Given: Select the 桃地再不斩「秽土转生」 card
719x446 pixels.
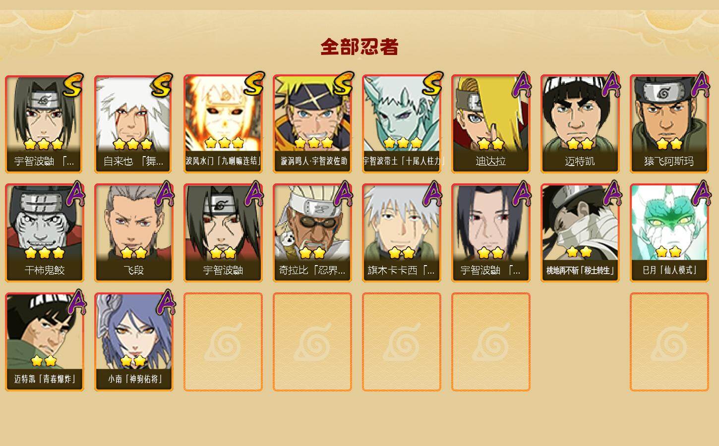Looking at the screenshot, I should (580, 233).
